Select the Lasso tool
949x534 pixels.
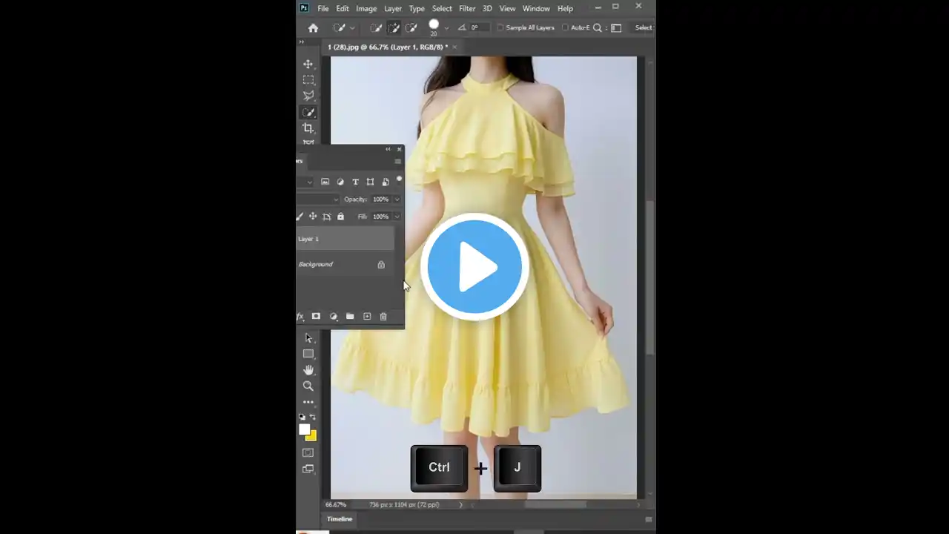[308, 95]
